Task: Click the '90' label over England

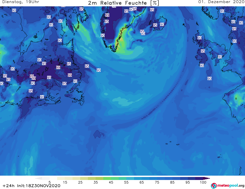Action: point(220,57)
